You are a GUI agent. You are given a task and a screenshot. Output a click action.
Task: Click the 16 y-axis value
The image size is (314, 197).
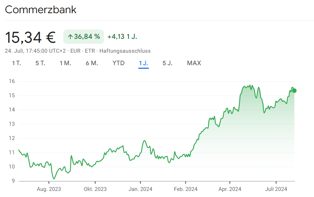click(x=12, y=81)
